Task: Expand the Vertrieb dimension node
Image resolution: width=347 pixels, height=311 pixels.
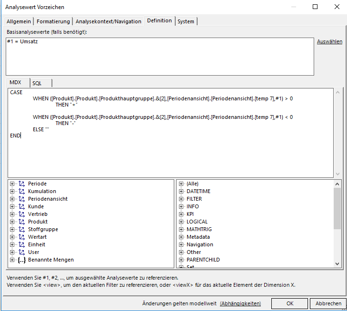Action: pyautogui.click(x=12, y=214)
